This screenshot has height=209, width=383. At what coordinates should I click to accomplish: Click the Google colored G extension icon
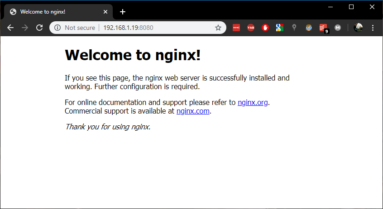pyautogui.click(x=280, y=28)
